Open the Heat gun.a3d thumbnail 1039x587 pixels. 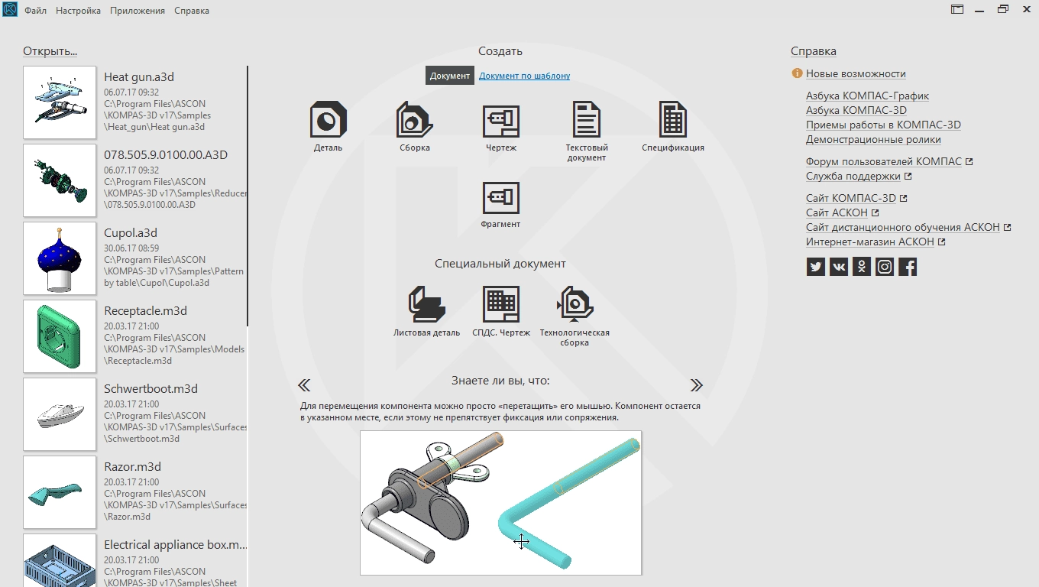[x=60, y=102]
